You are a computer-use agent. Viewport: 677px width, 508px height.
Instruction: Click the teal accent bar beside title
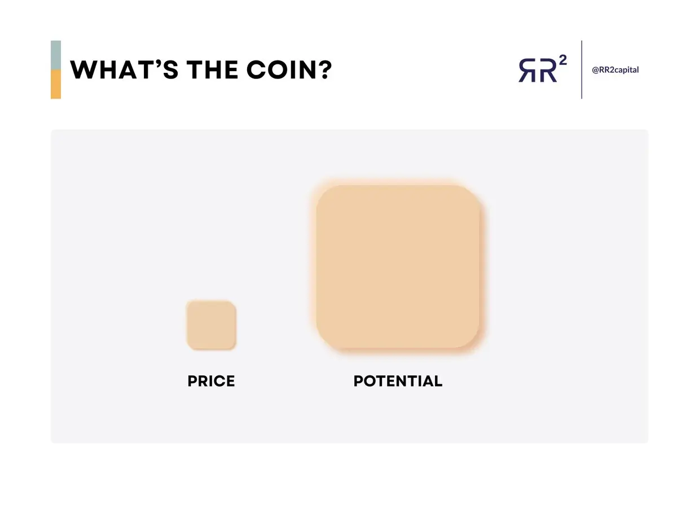(x=56, y=55)
